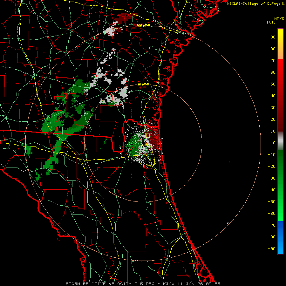
Task: Click the [KT] units label
Action: [271, 22]
